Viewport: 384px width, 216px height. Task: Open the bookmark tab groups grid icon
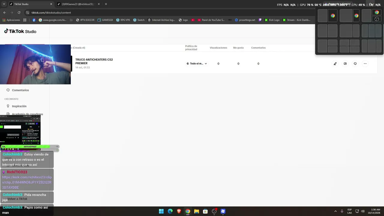point(25,20)
